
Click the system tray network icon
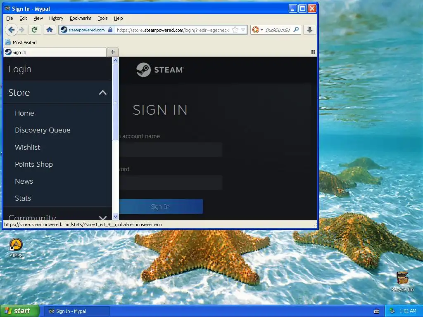392,311
